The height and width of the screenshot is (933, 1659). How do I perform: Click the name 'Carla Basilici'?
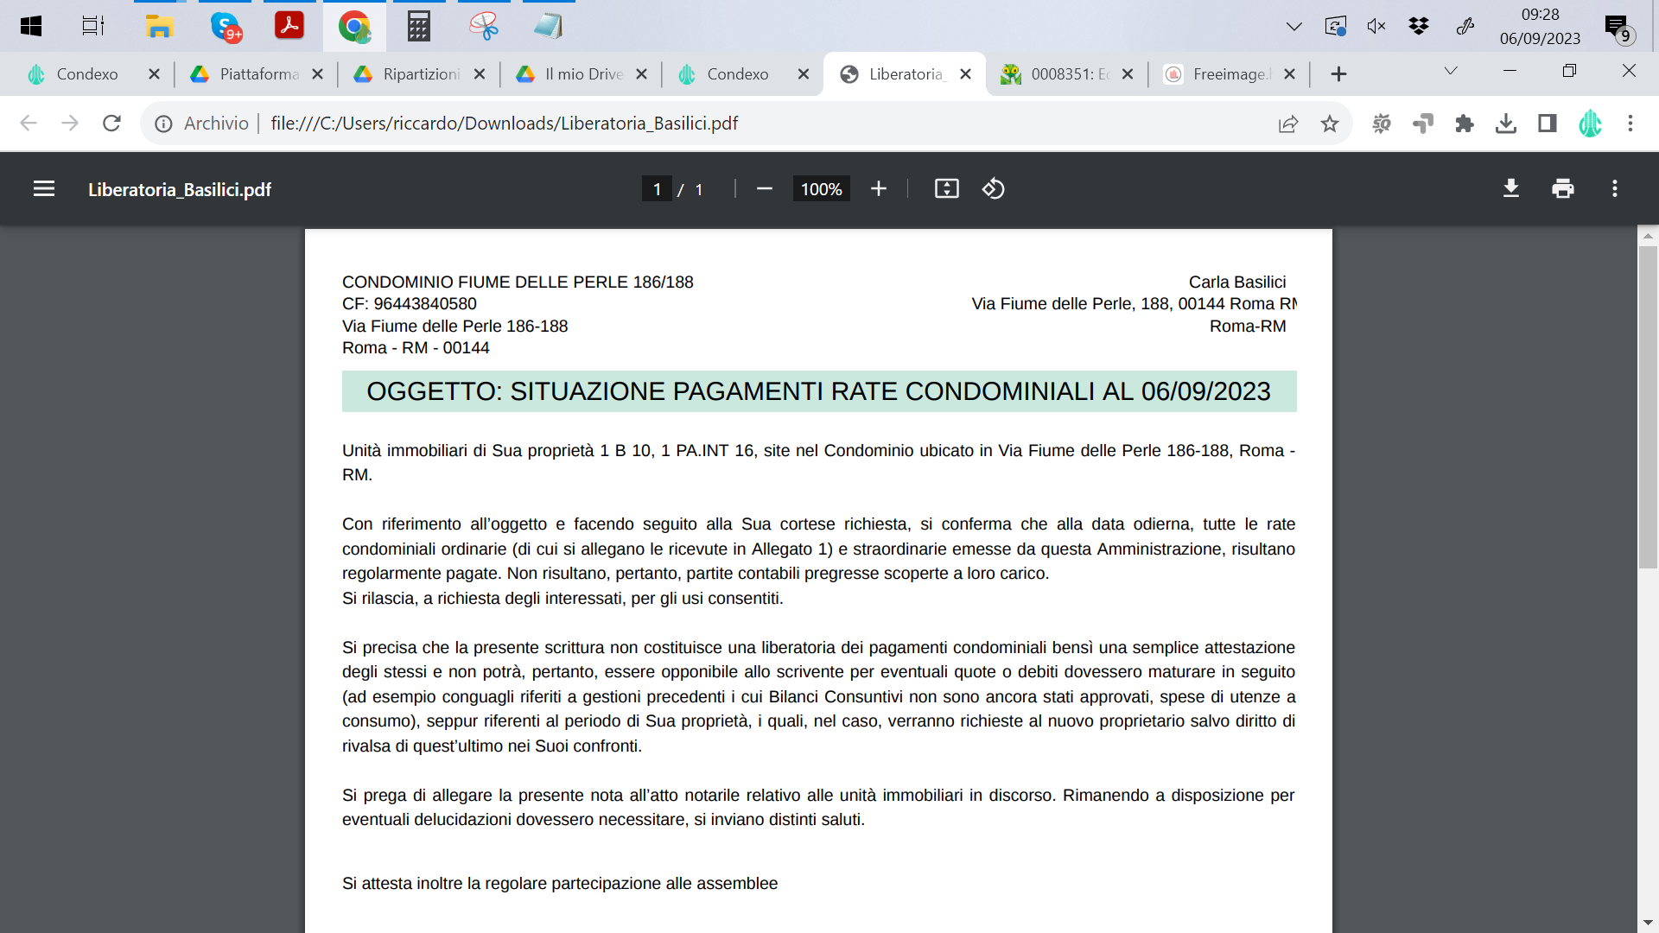tap(1236, 282)
